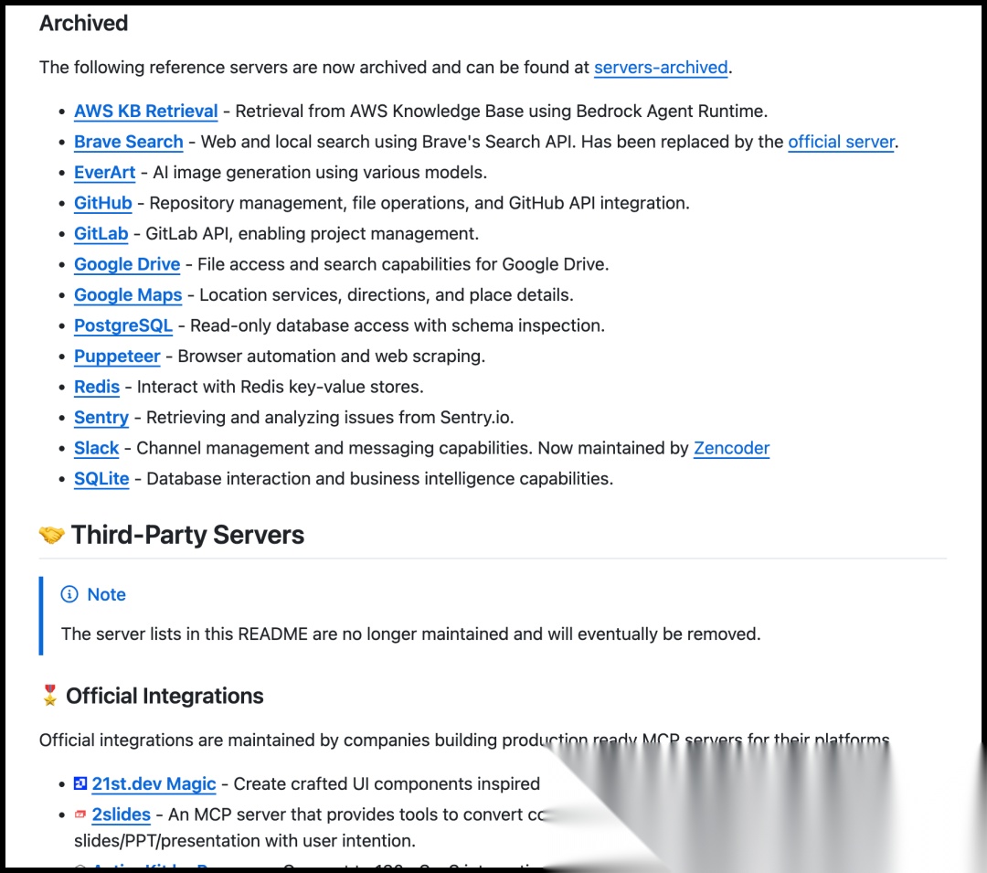
Task: Open the Zencoder maintainer link
Action: pyautogui.click(x=731, y=448)
